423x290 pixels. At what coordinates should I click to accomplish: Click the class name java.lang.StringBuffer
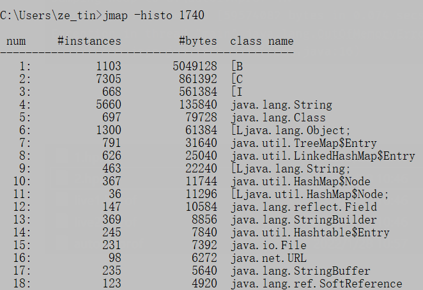(300, 271)
